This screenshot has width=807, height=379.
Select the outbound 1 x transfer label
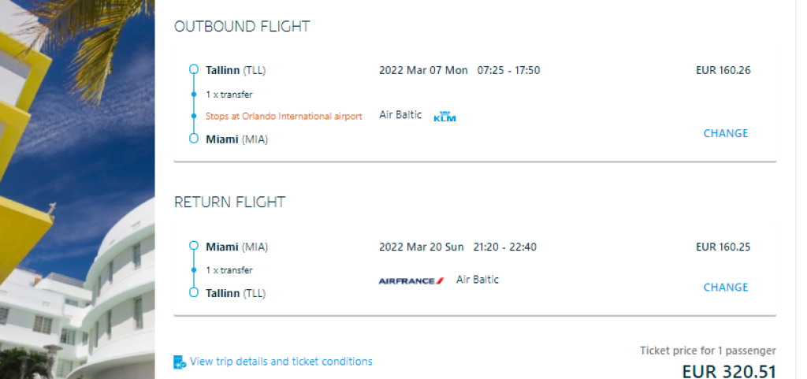point(229,94)
